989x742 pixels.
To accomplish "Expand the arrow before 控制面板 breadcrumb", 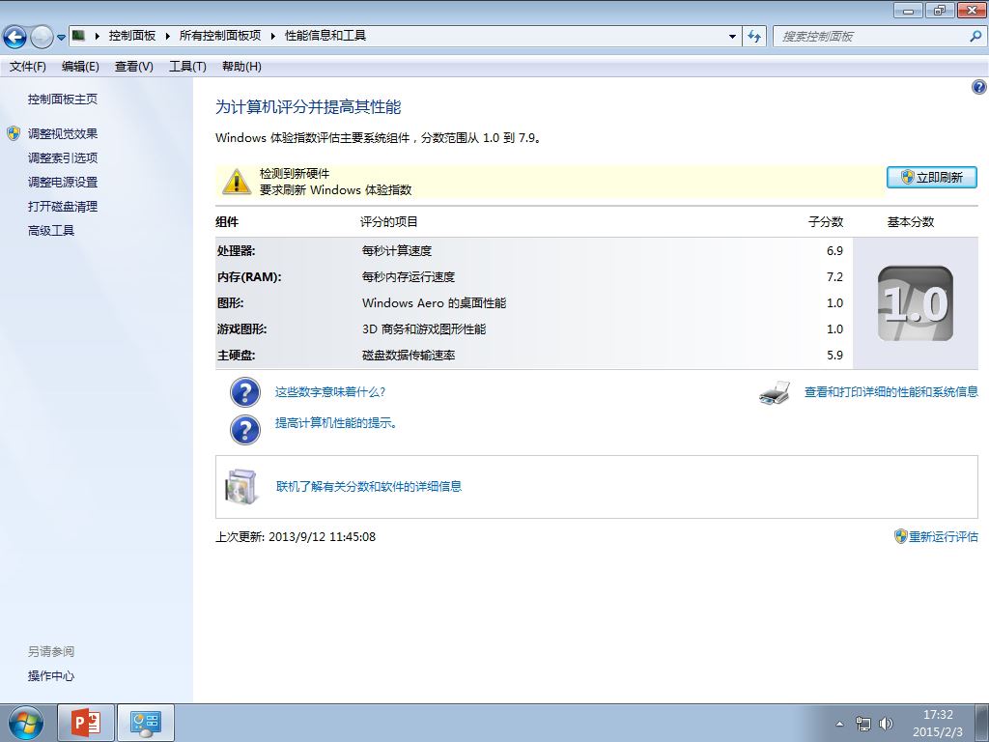I will (98, 36).
